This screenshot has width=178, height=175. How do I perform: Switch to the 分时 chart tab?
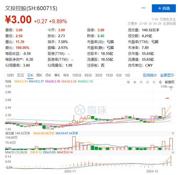point(10,75)
